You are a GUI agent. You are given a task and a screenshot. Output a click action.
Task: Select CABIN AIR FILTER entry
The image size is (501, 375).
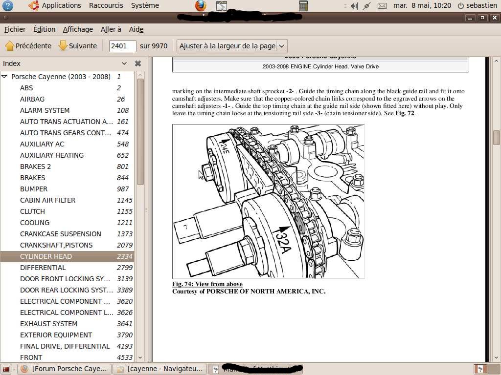click(67, 200)
